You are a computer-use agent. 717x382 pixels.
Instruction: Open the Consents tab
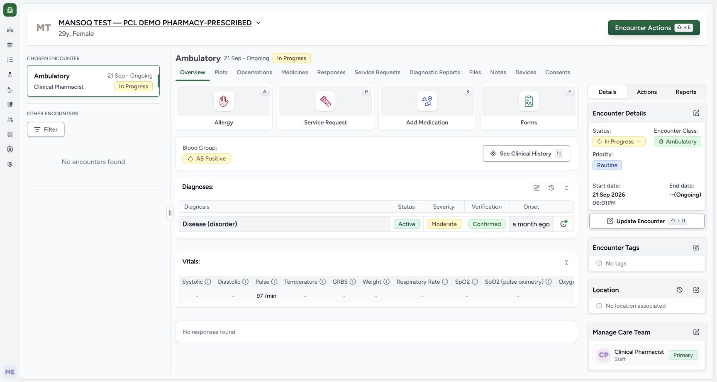558,72
